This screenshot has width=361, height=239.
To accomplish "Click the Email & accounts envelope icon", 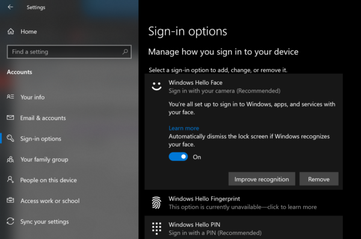I will click(x=10, y=118).
